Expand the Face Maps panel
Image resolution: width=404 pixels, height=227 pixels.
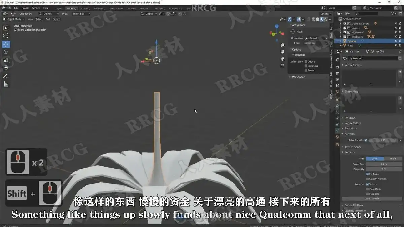click(x=350, y=128)
